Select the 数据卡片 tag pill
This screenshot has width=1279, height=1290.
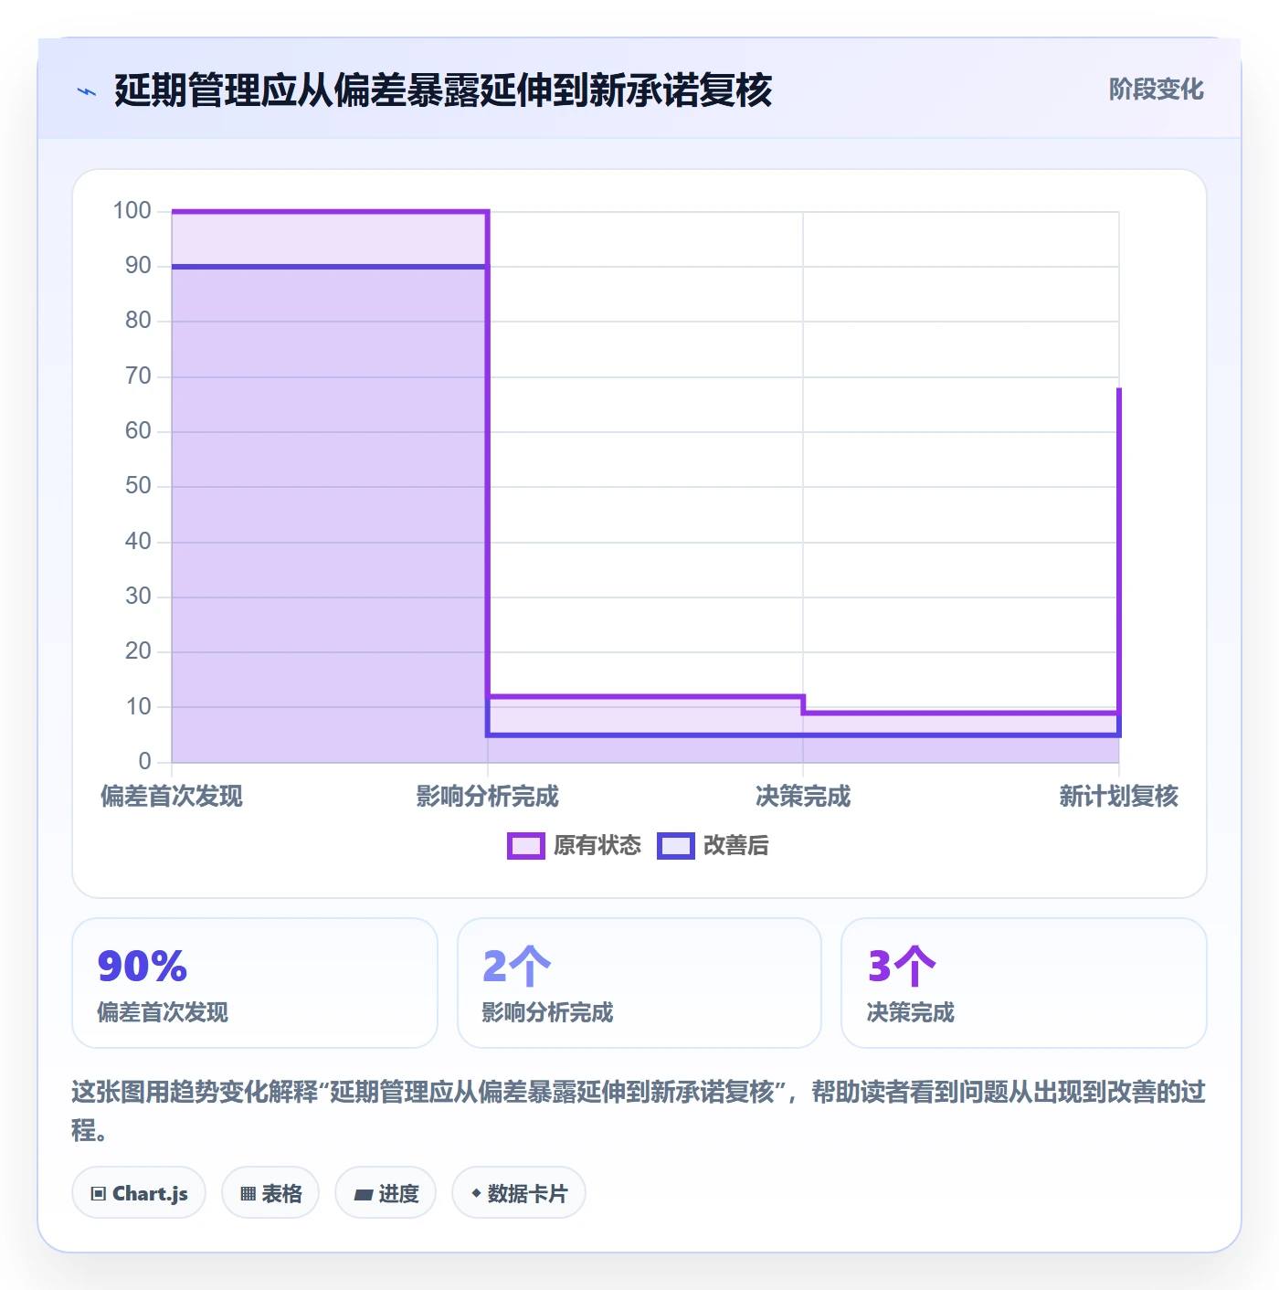coord(519,1193)
